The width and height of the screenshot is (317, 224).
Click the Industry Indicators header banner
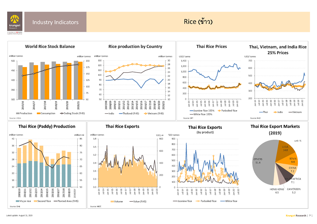55,22
